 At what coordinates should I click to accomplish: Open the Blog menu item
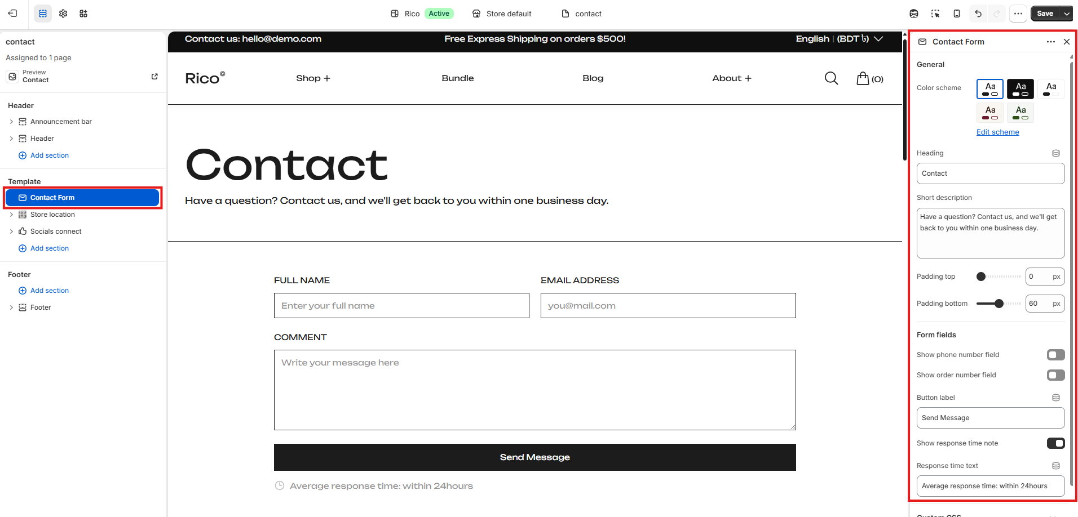click(593, 78)
